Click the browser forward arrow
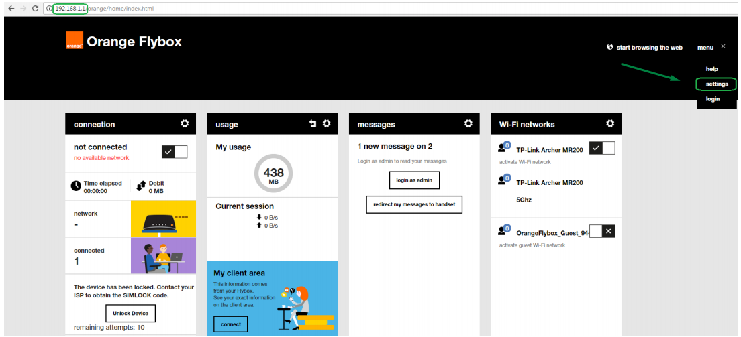This screenshot has width=741, height=337. (x=23, y=9)
